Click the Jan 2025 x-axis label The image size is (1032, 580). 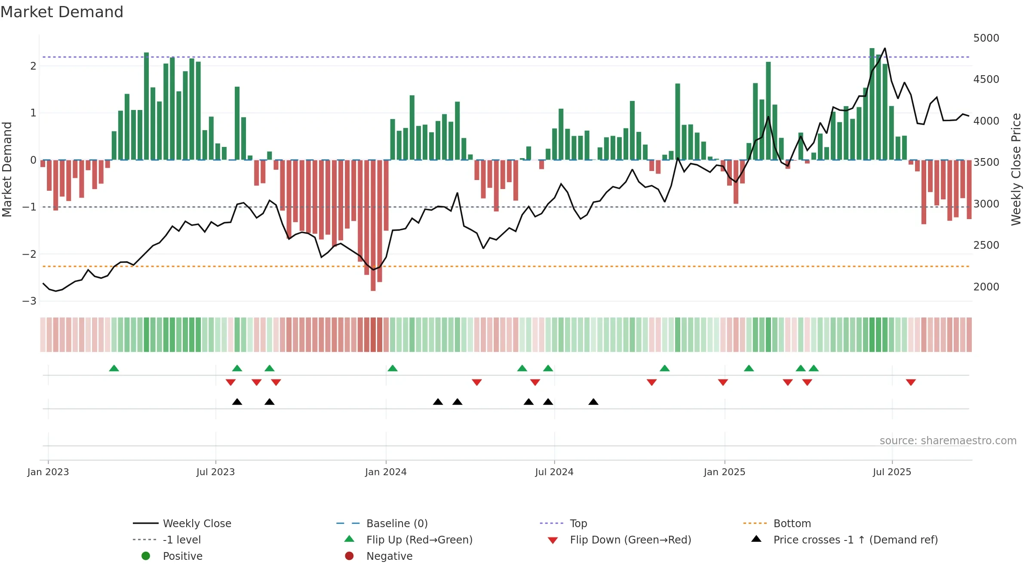coord(725,472)
